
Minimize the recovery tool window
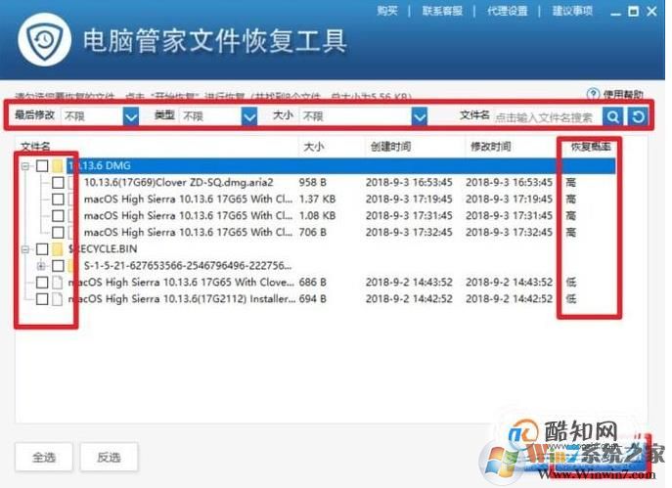615,12
